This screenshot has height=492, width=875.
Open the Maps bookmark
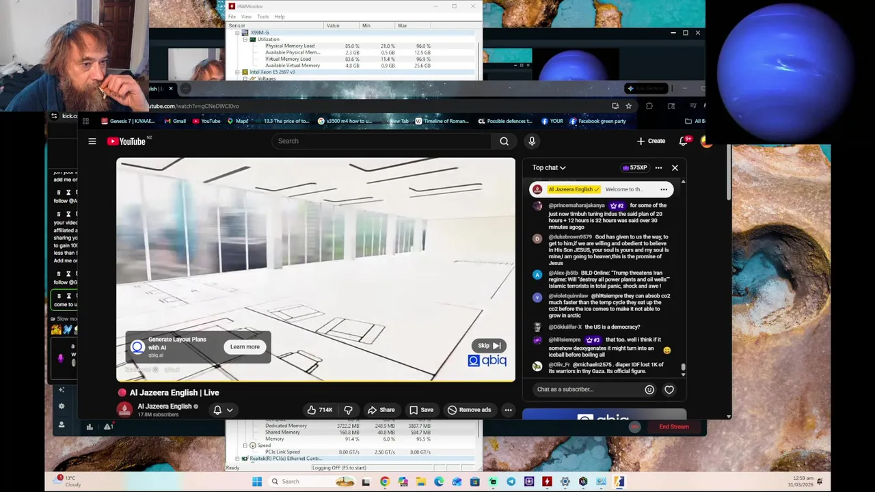238,121
